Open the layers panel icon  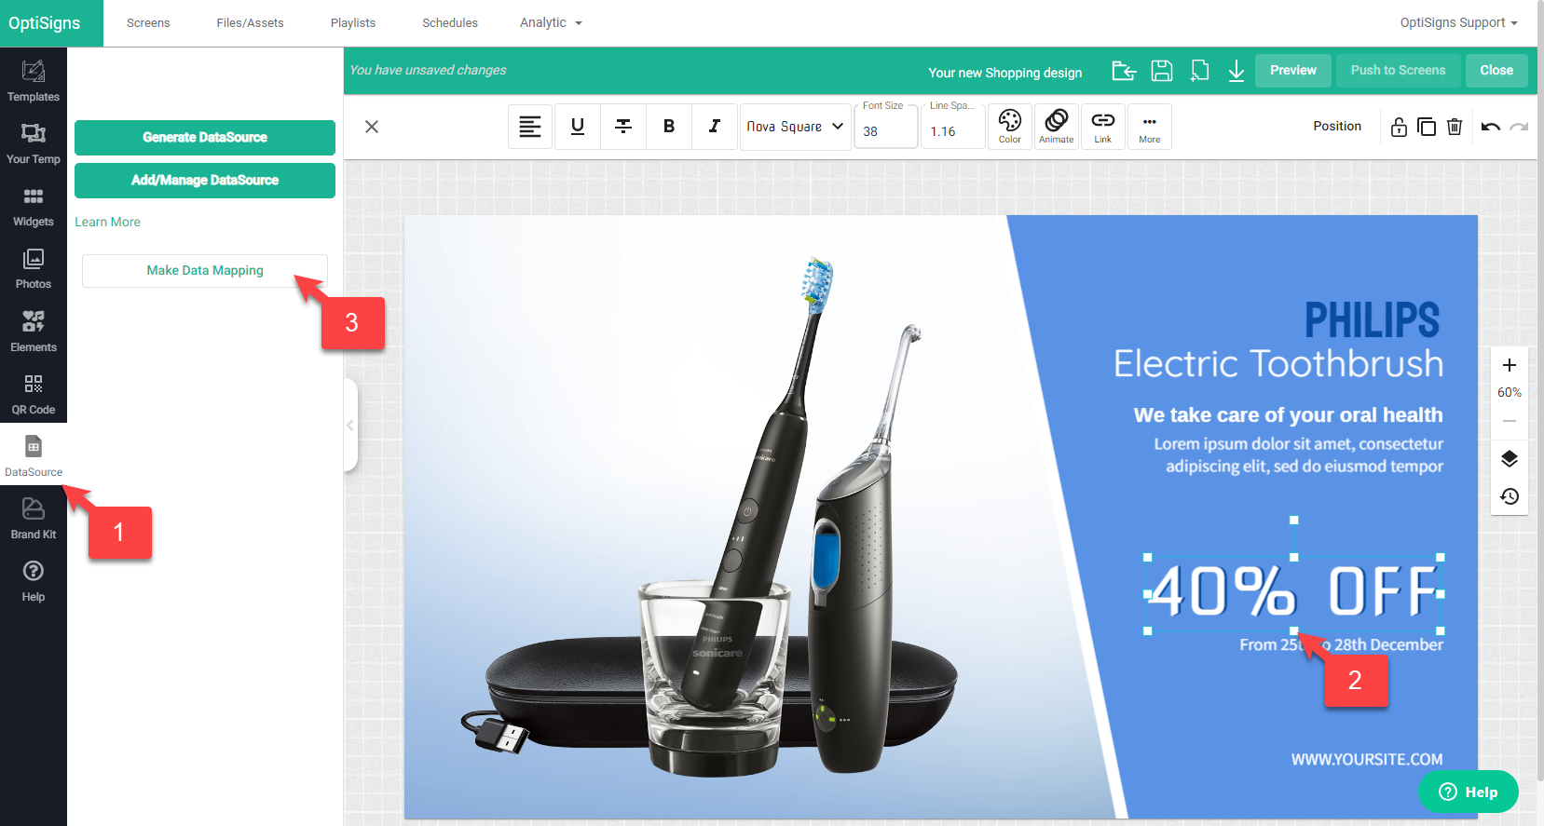1509,459
